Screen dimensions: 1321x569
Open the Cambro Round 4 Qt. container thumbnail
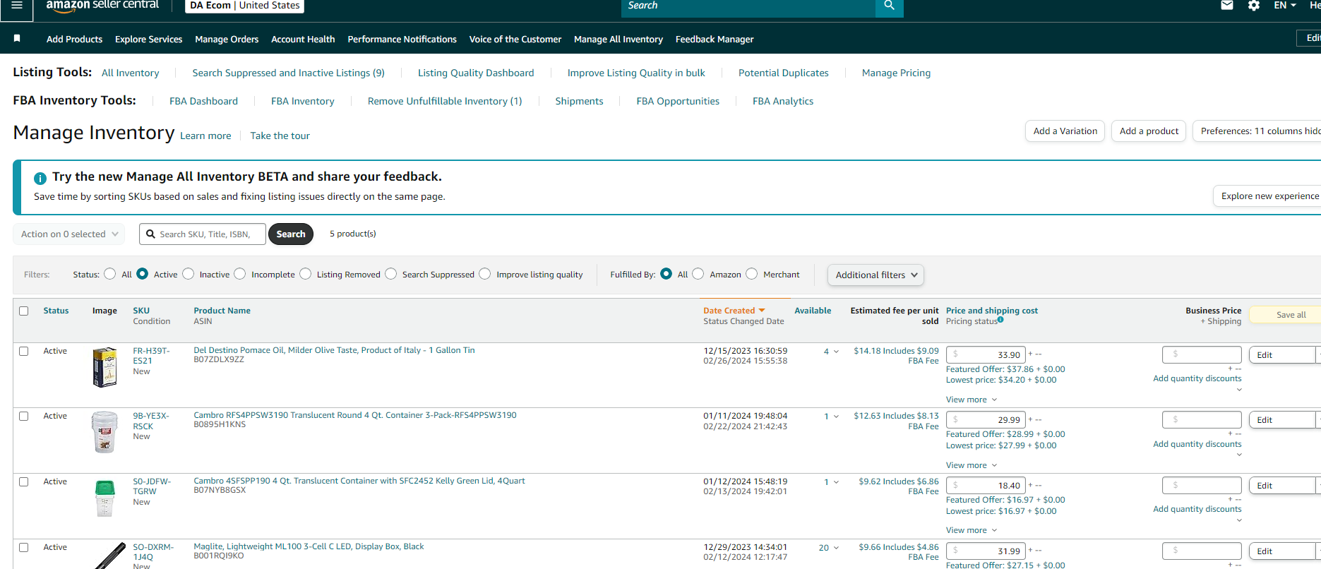104,432
